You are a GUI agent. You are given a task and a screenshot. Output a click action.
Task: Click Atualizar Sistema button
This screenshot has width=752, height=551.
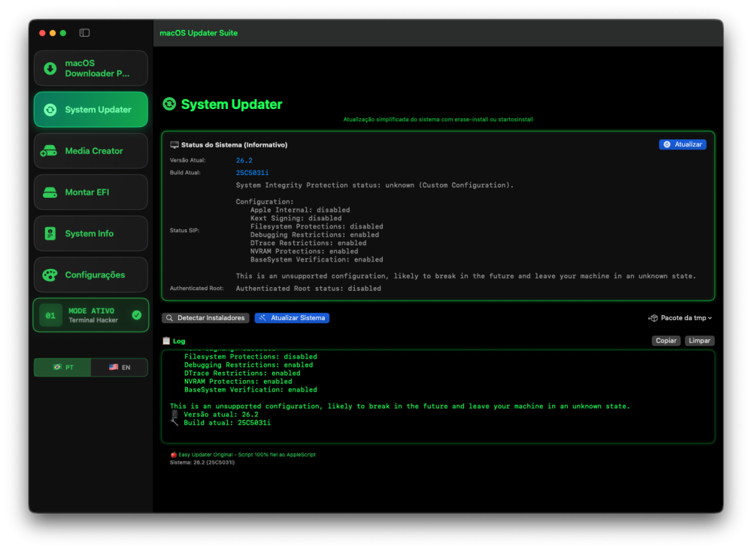292,318
